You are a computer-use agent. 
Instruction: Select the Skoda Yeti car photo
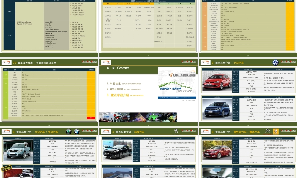point(18,151)
